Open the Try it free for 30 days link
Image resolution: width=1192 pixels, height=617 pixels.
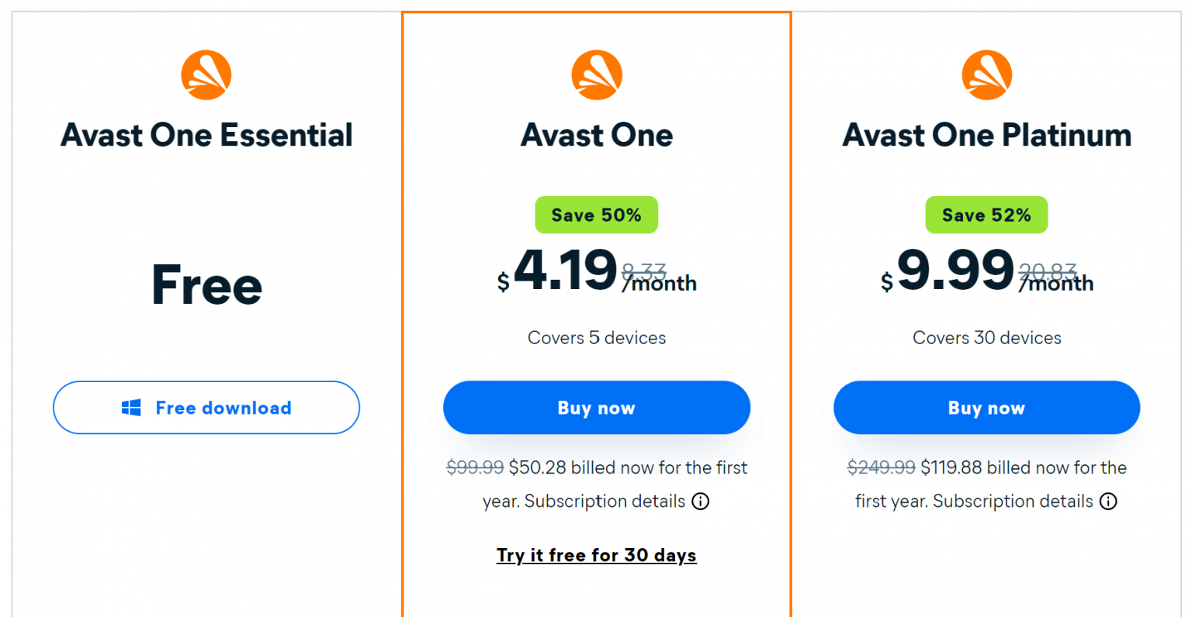click(x=596, y=555)
